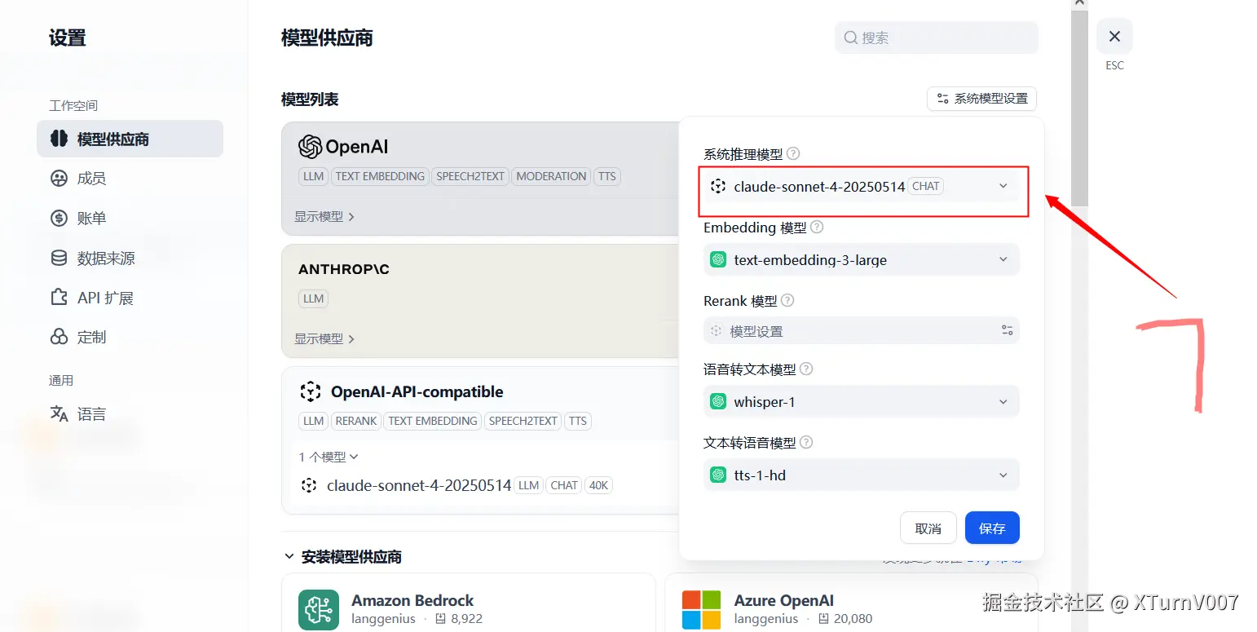Open the 系统推理模型 claude-sonnet-4 dropdown

click(861, 186)
